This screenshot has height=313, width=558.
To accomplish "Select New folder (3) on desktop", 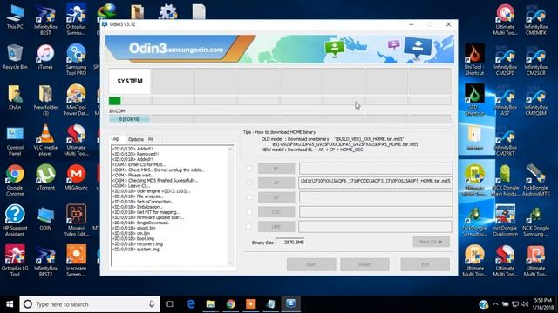I will click(x=45, y=100).
